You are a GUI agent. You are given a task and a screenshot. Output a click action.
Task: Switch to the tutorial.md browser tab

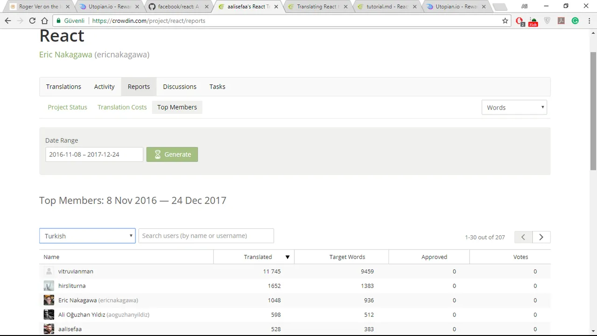pos(387,7)
